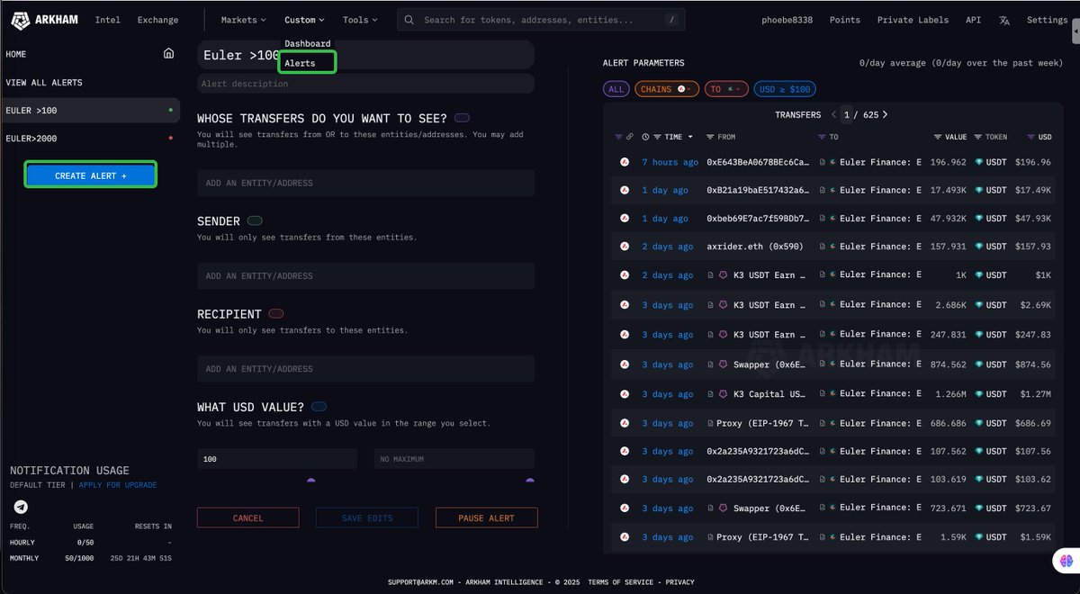Click the Proxy entity icon in the $686.69 row
The height and width of the screenshot is (594, 1080).
(710, 423)
